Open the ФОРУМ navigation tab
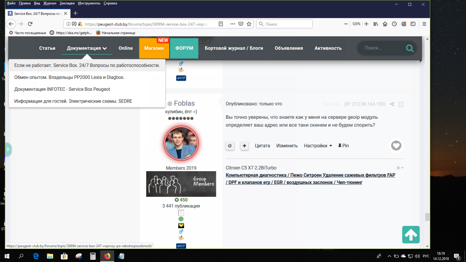 point(184,48)
